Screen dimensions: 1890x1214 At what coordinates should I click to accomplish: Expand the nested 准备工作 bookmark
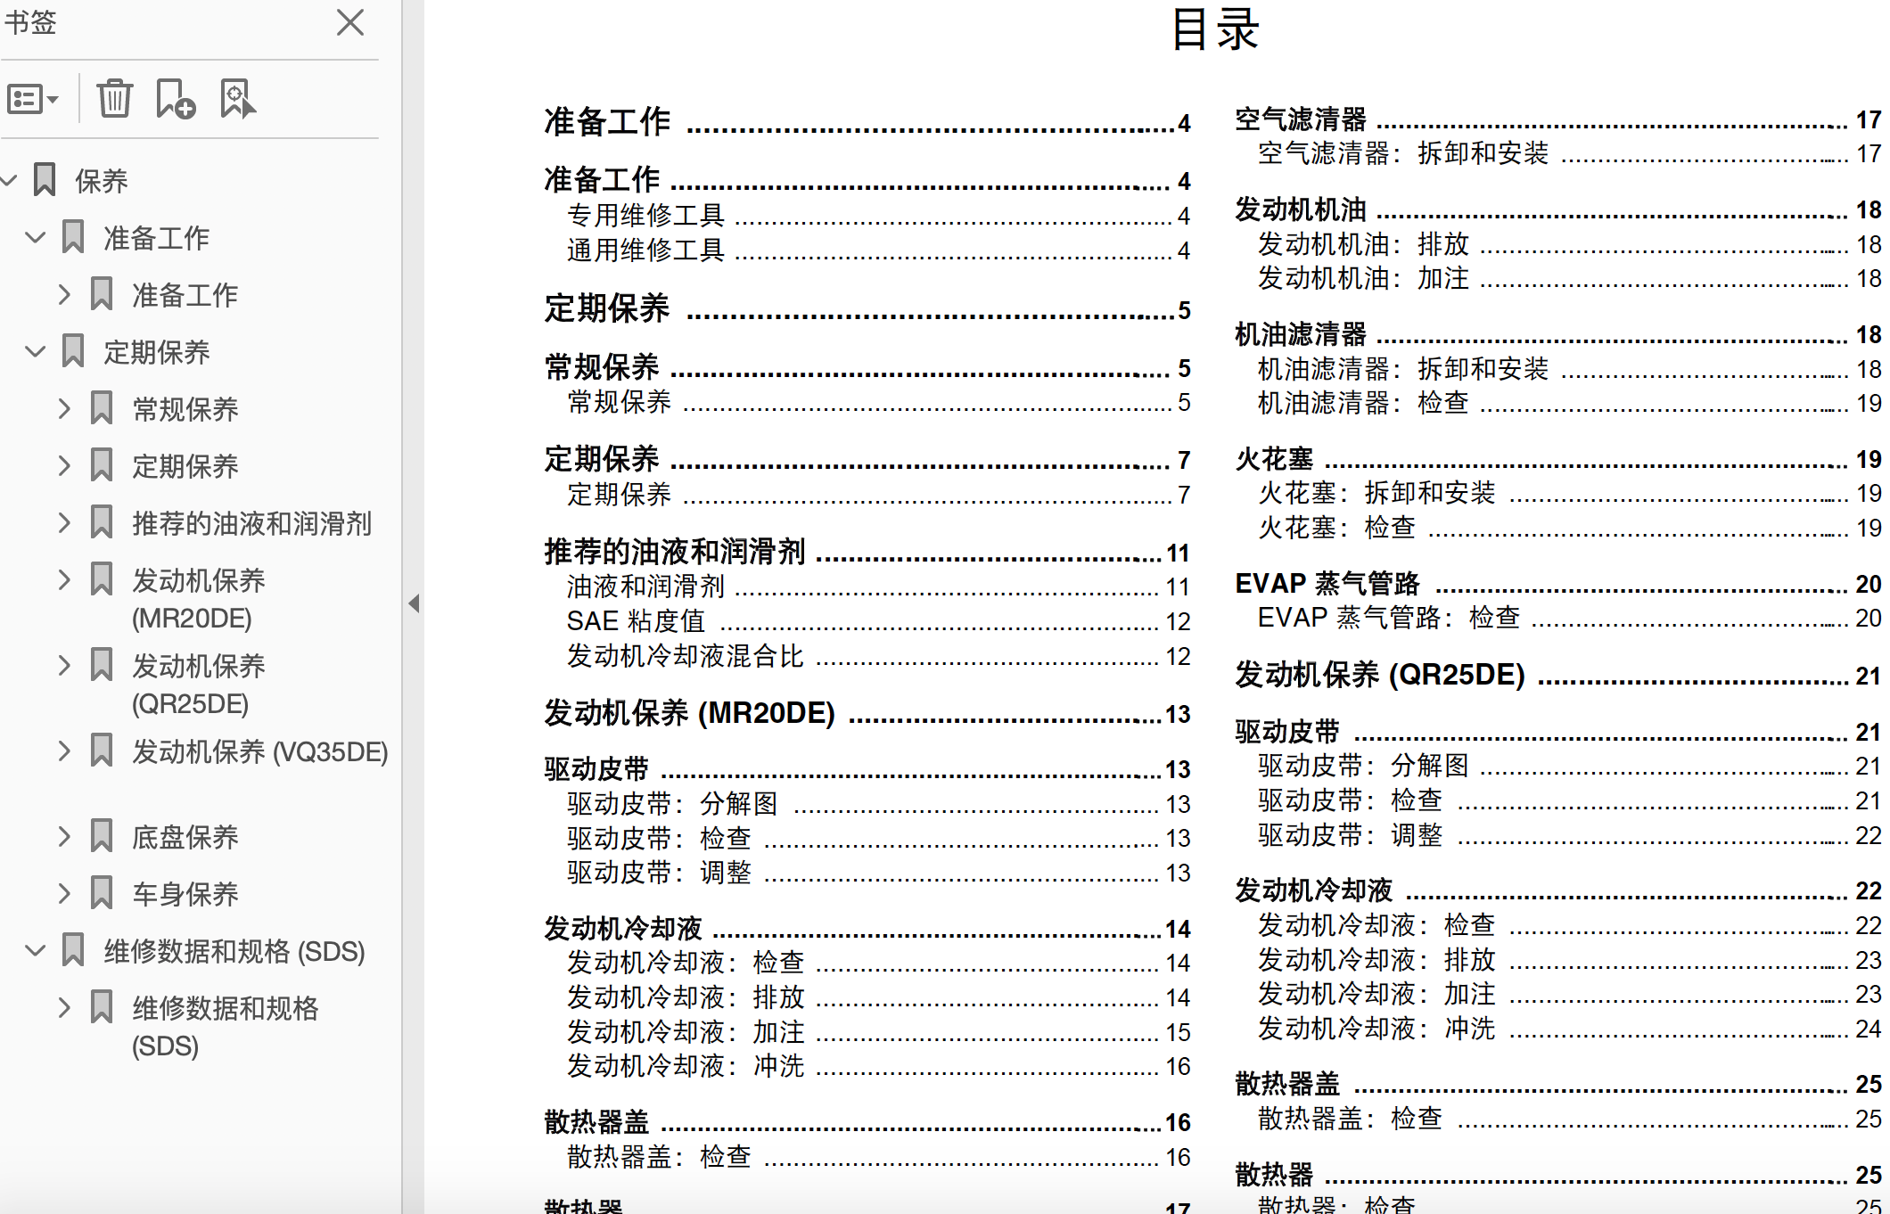coord(64,294)
